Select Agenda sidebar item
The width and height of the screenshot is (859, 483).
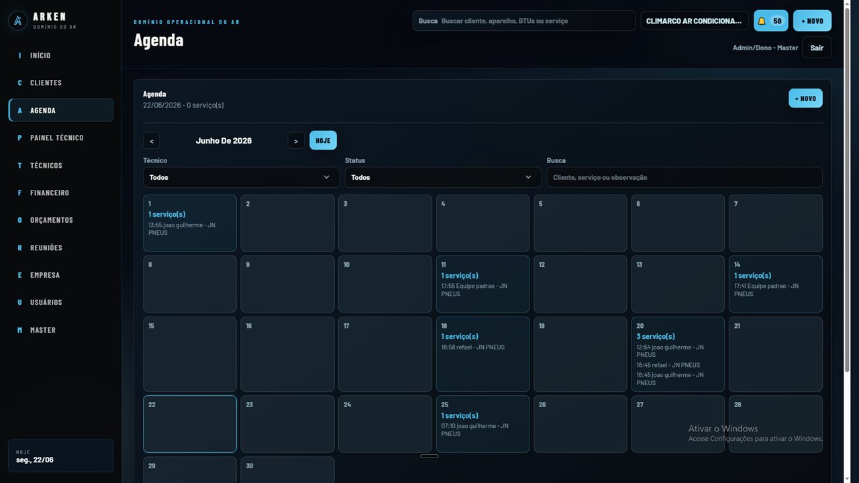click(60, 111)
